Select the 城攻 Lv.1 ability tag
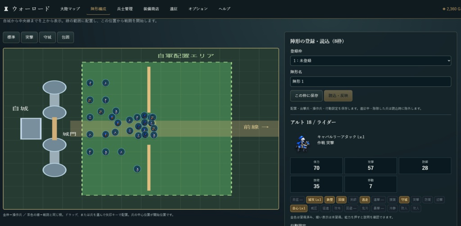Viewport: 461px width, 226px height. (x=315, y=200)
